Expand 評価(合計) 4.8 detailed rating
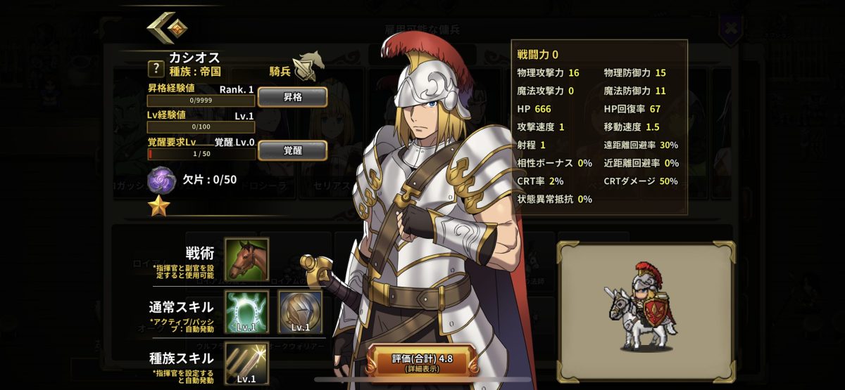This screenshot has height=390, width=845. tap(423, 361)
